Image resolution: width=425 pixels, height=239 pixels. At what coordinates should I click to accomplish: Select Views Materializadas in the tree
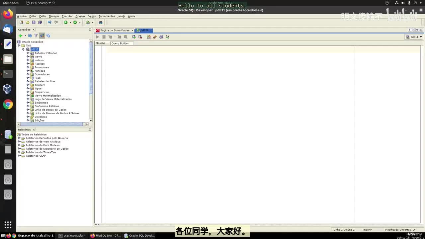[x=47, y=96]
